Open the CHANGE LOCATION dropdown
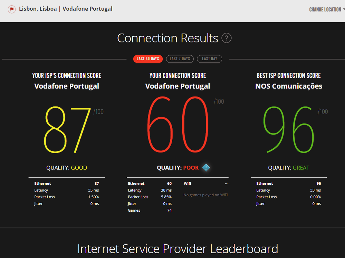 click(x=326, y=10)
